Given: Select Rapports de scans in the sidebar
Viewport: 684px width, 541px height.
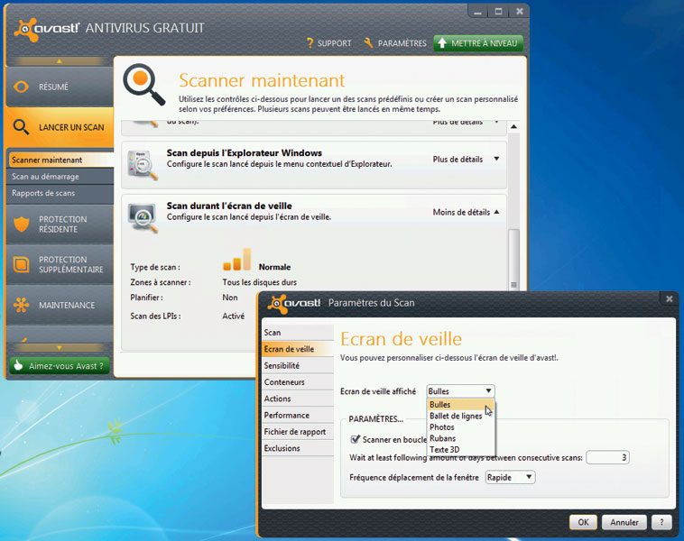Looking at the screenshot, I should pos(60,193).
